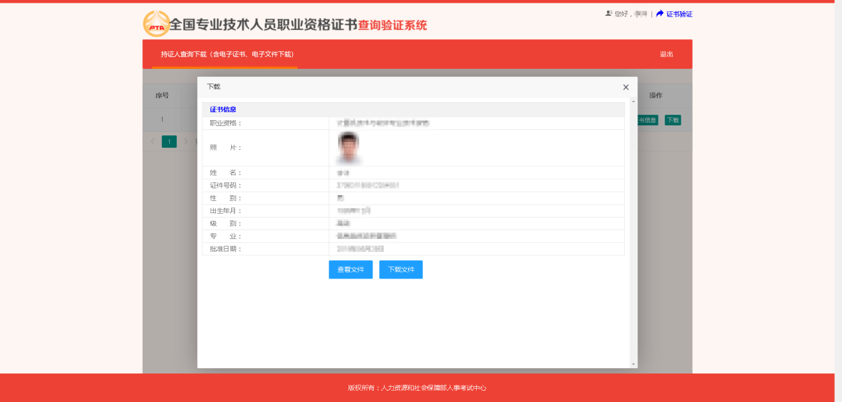The image size is (842, 402).
Task: Click 下载文件 to download the file
Action: coord(400,269)
